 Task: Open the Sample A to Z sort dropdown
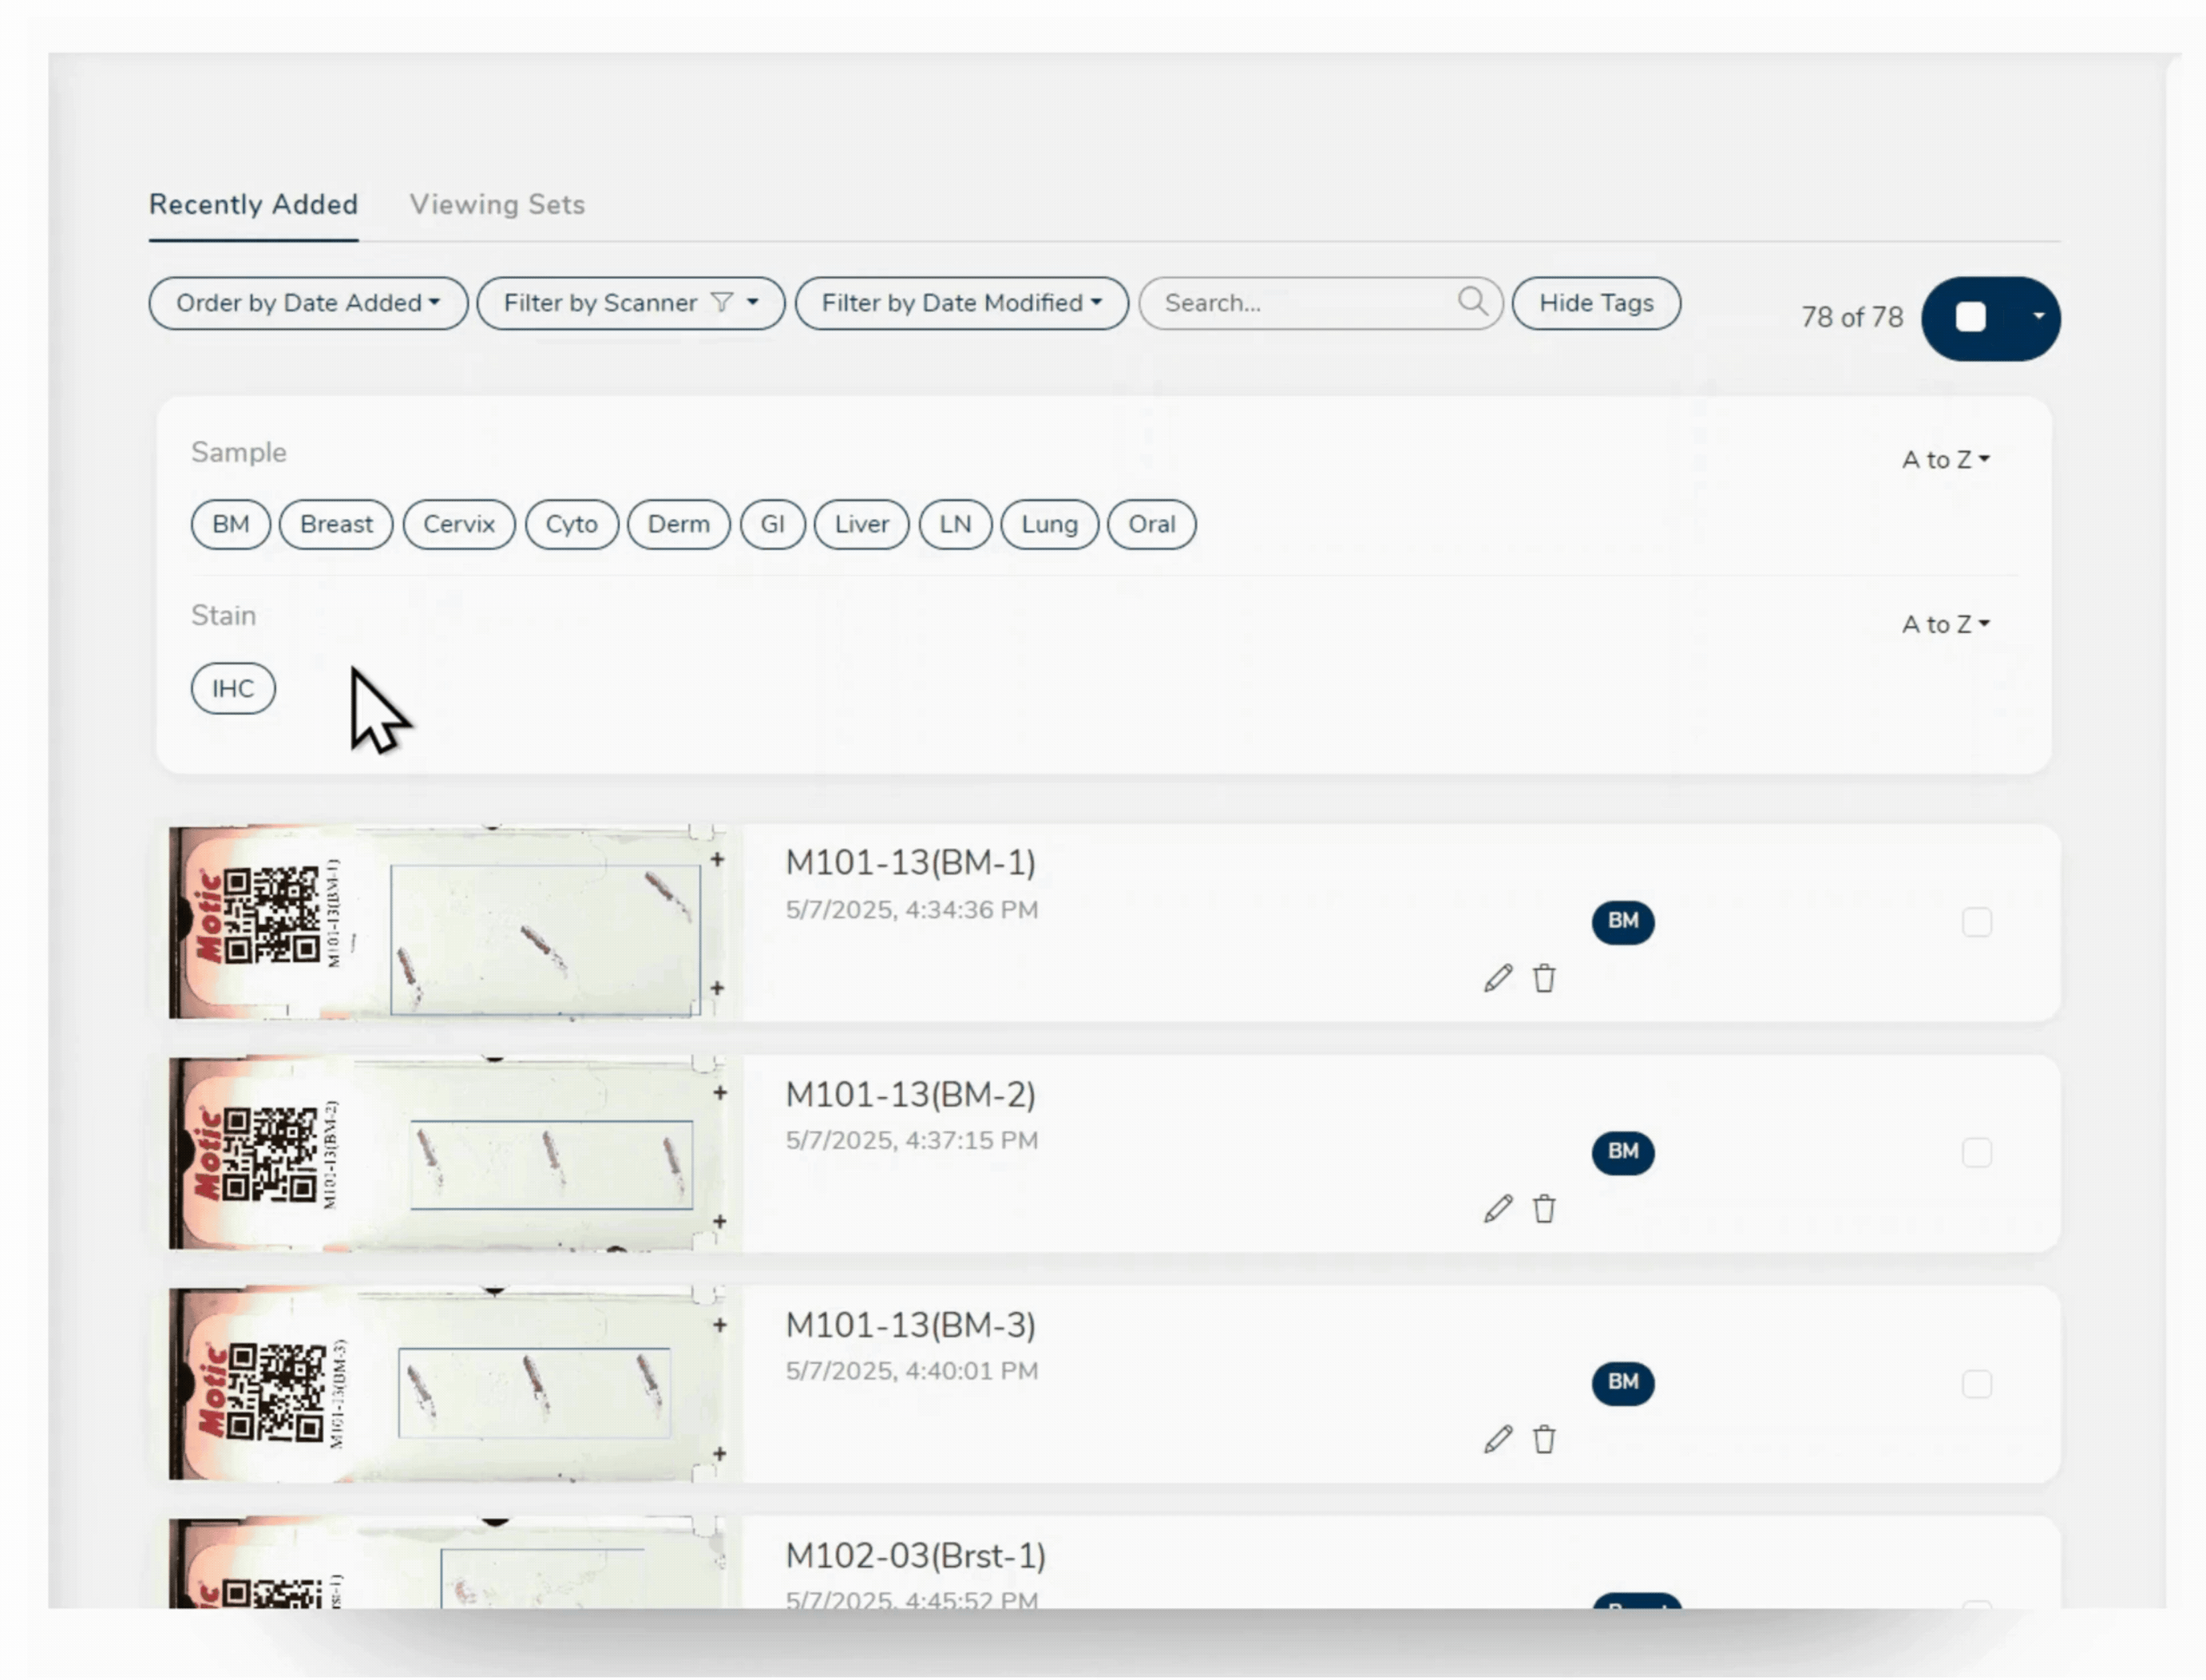[x=1945, y=460]
